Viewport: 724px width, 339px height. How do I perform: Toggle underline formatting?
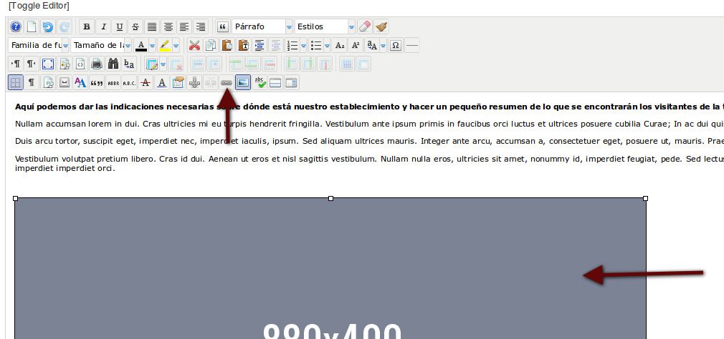pyautogui.click(x=119, y=26)
